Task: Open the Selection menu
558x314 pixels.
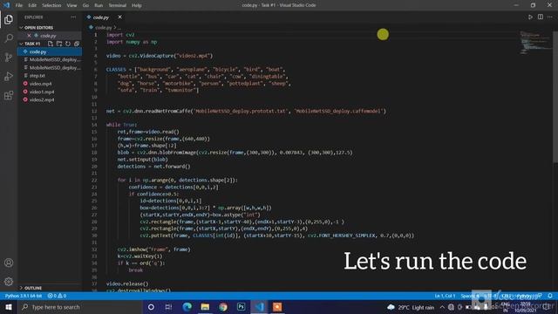Action: click(51, 5)
